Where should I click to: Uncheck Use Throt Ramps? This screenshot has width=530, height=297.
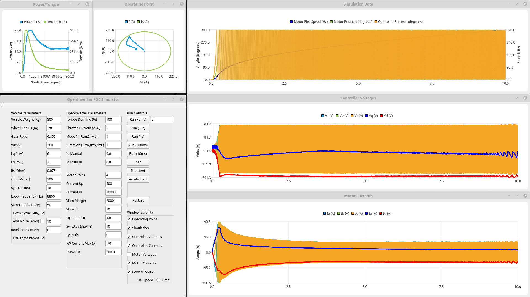point(43,238)
